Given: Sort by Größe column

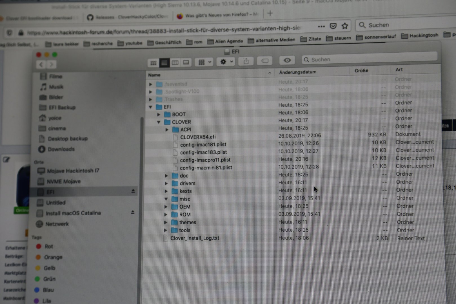Looking at the screenshot, I should click(x=371, y=70).
